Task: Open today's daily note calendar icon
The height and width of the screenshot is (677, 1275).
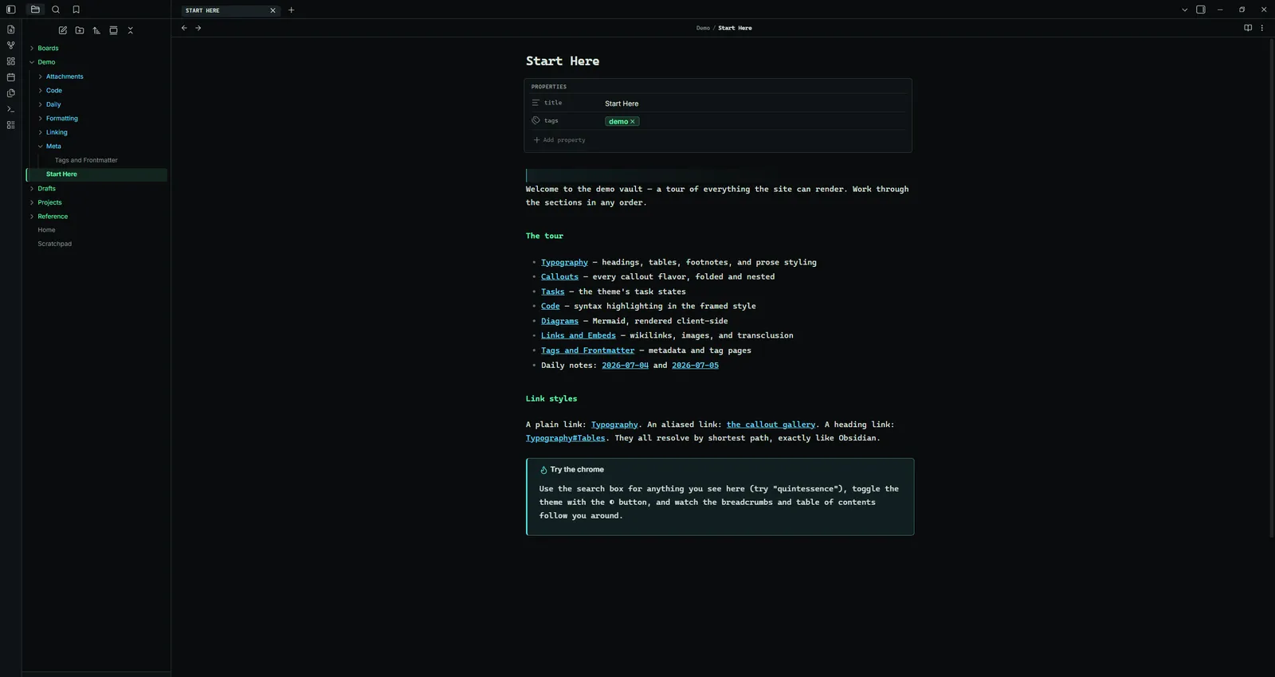Action: [11, 77]
